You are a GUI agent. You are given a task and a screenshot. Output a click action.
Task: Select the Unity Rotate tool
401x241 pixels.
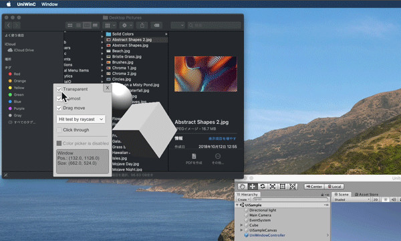click(x=263, y=187)
